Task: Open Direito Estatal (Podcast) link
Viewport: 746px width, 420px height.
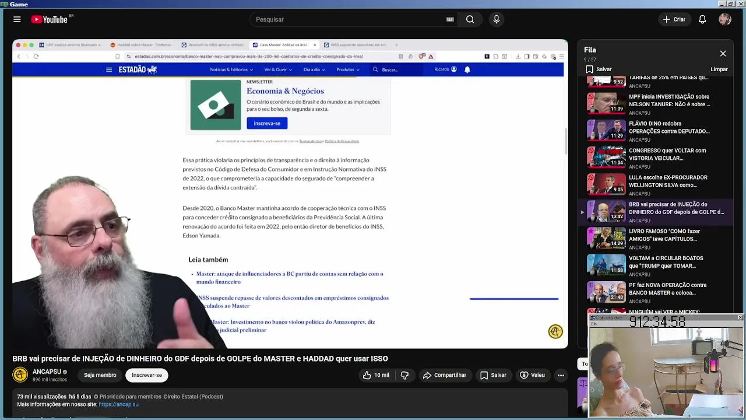Action: (193, 397)
